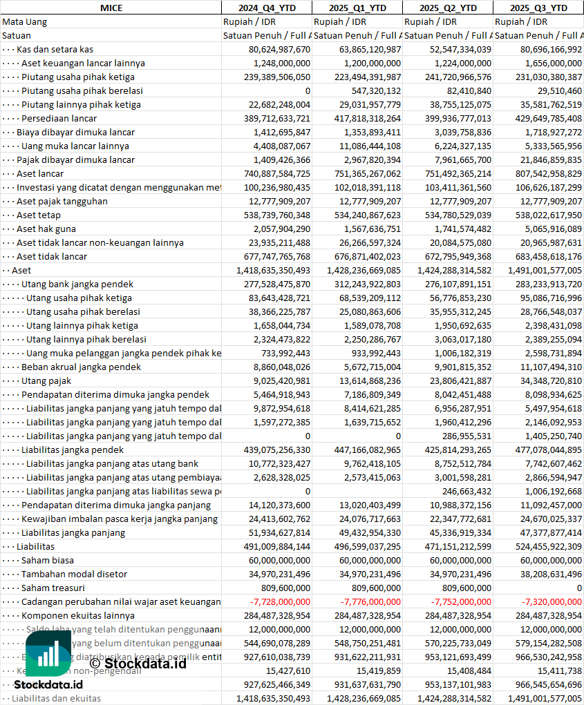Select the Satuan row label
Viewport: 584px width, 705px height.
(x=16, y=35)
